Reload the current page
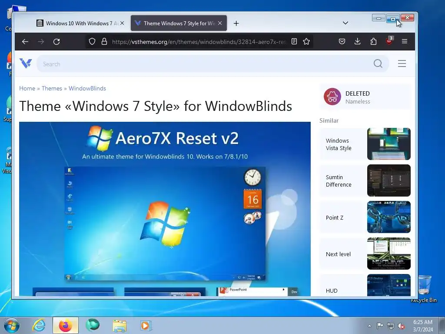The image size is (445, 334). click(56, 42)
